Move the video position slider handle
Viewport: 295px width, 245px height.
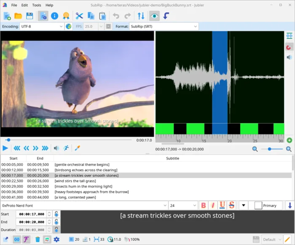pyautogui.click(x=8, y=140)
